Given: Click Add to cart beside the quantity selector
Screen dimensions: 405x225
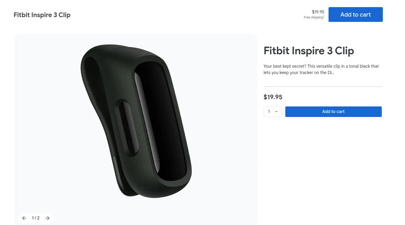Looking at the screenshot, I should pyautogui.click(x=333, y=112).
